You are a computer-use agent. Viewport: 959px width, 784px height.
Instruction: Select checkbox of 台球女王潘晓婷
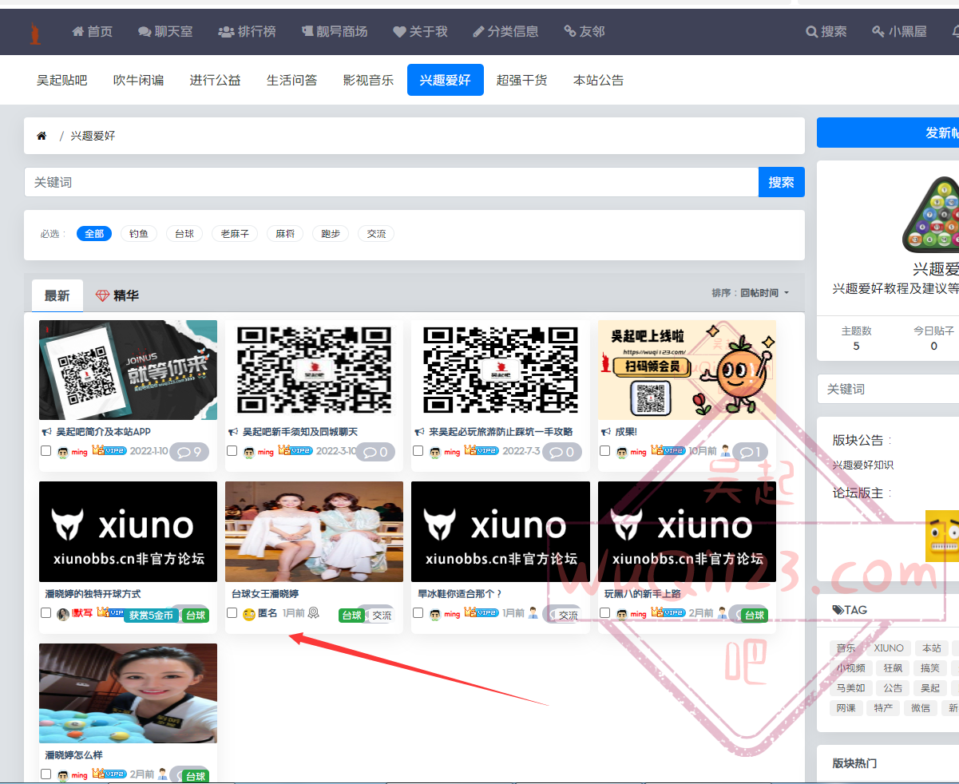(x=232, y=613)
